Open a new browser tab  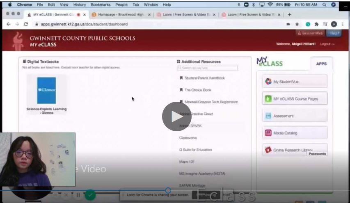click(x=290, y=14)
